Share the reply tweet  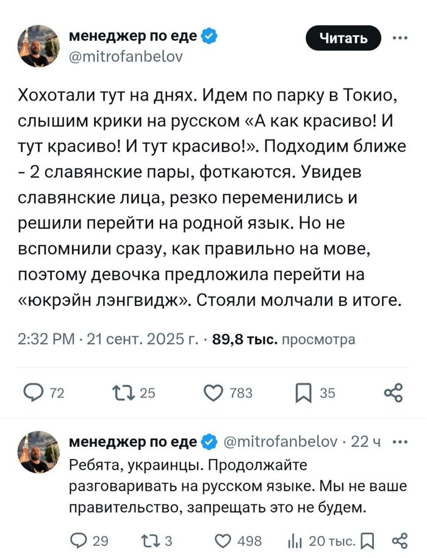(399, 540)
